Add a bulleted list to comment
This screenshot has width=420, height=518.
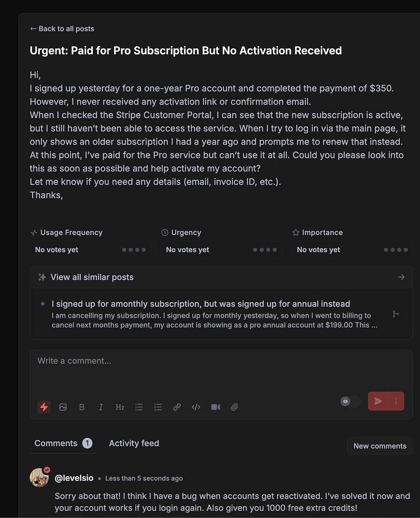139,407
